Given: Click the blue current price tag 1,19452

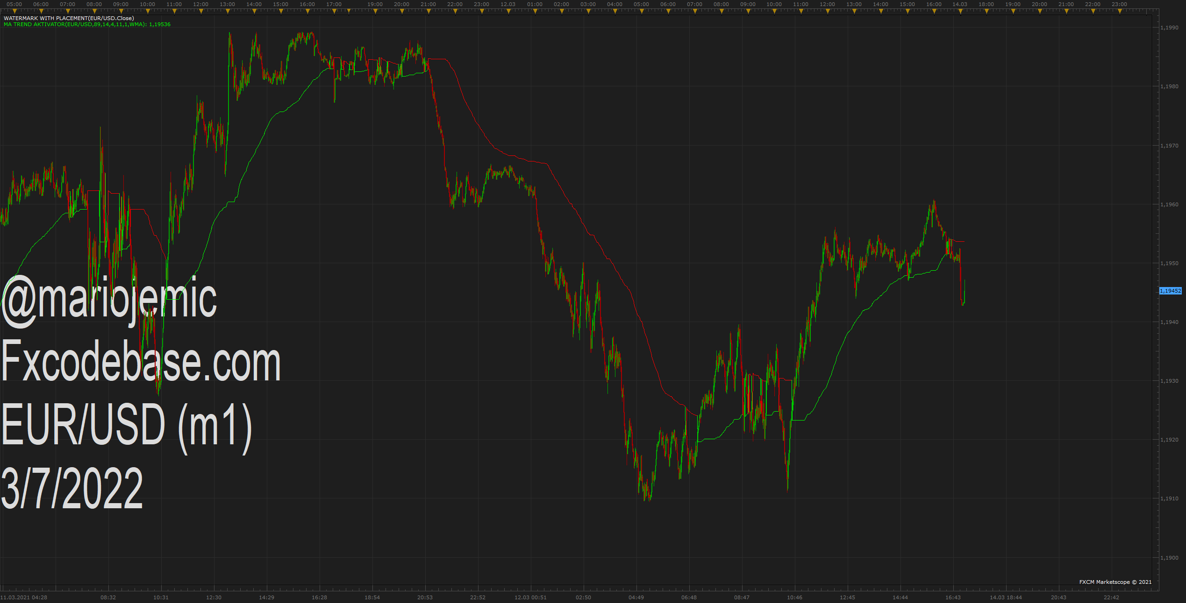Looking at the screenshot, I should coord(1170,291).
